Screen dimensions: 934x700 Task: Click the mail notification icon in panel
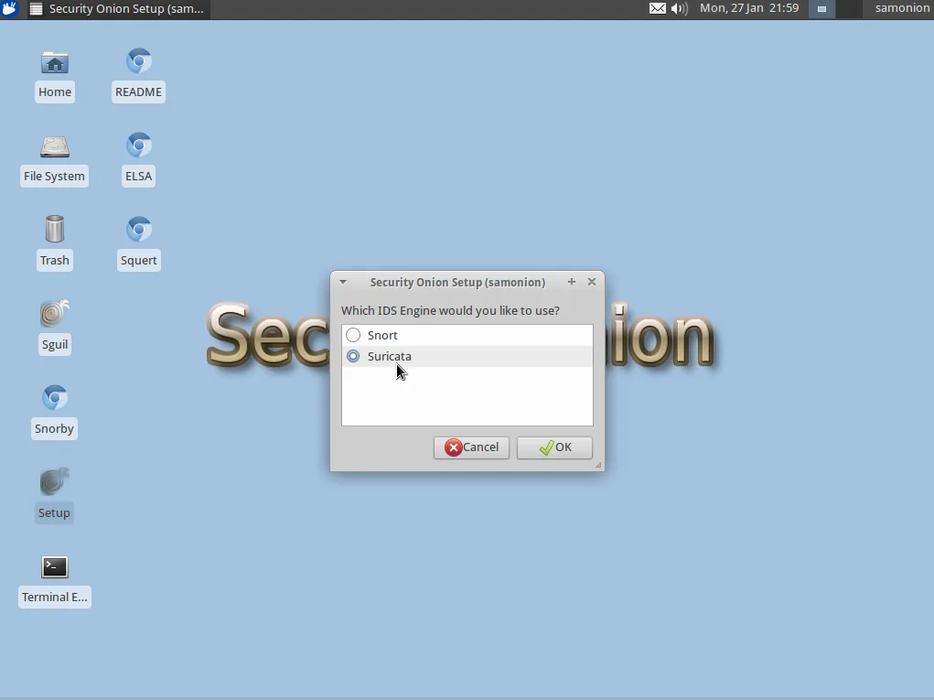coord(657,8)
